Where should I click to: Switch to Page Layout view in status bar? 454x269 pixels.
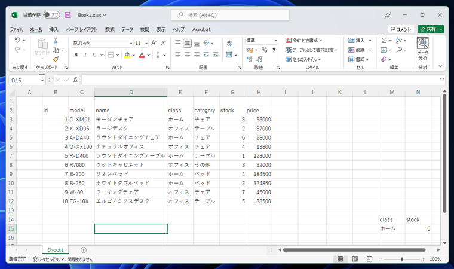(355, 259)
